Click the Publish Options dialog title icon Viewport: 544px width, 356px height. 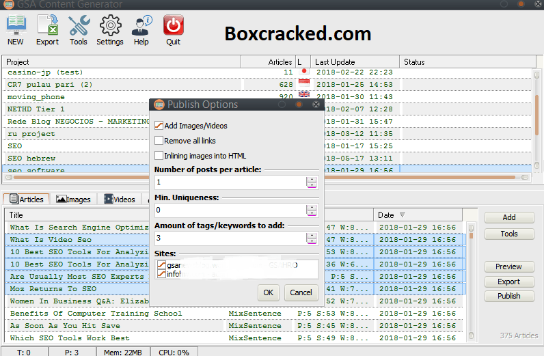tap(159, 105)
